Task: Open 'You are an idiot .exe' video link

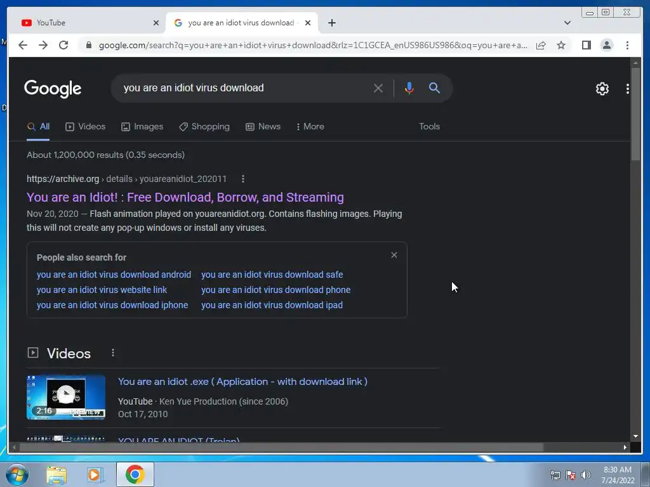Action: click(242, 381)
